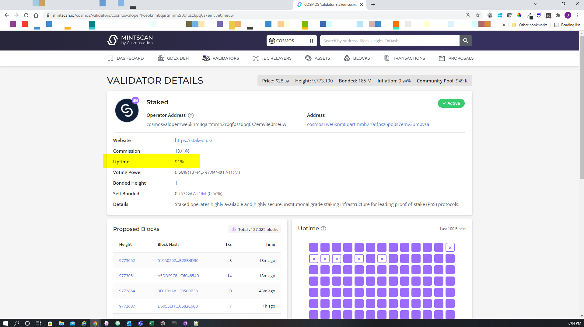This screenshot has width=584, height=327.
Task: Open the Transactions nav item
Action: [405, 58]
